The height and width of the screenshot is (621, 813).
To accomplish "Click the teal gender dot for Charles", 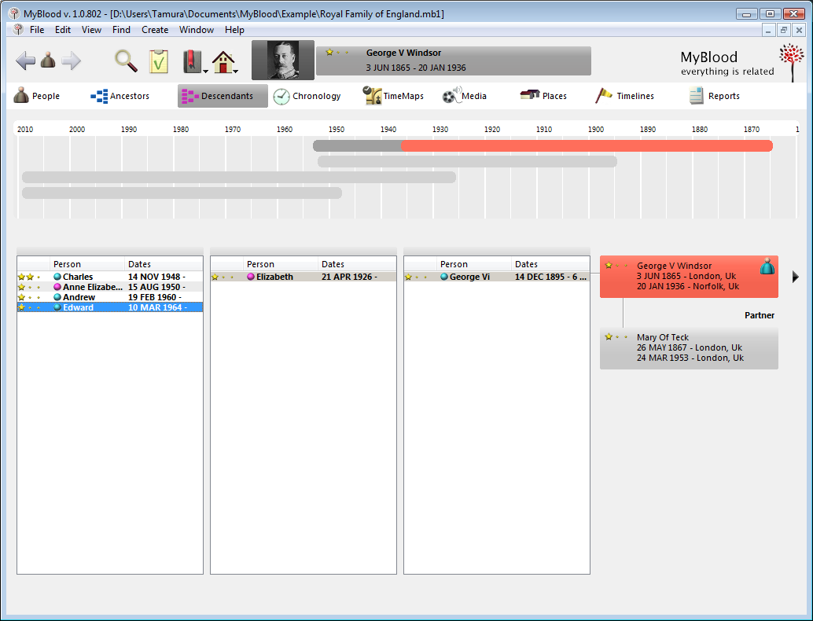I will point(57,277).
